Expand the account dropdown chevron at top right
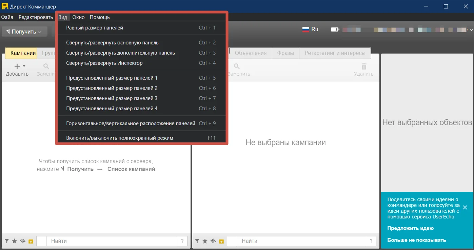 pos(471,30)
